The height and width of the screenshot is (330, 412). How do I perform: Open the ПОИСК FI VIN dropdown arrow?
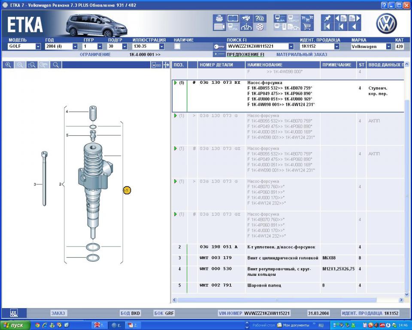291,46
